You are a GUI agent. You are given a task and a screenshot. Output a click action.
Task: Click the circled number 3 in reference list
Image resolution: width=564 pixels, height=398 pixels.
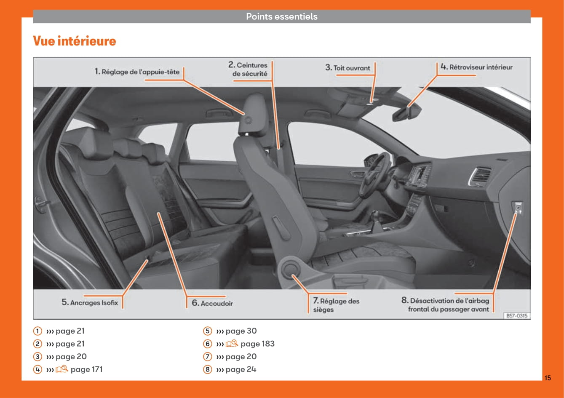[38, 357]
